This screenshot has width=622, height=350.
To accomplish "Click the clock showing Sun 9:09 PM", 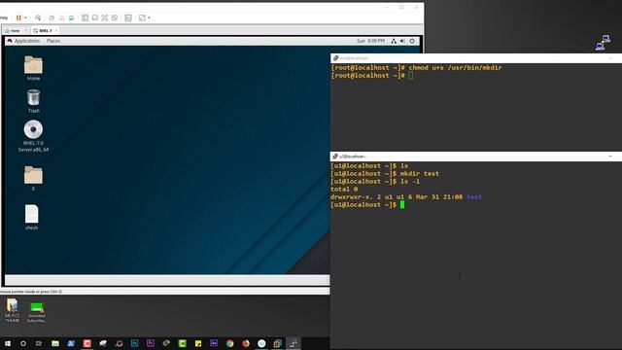I will 370,41.
